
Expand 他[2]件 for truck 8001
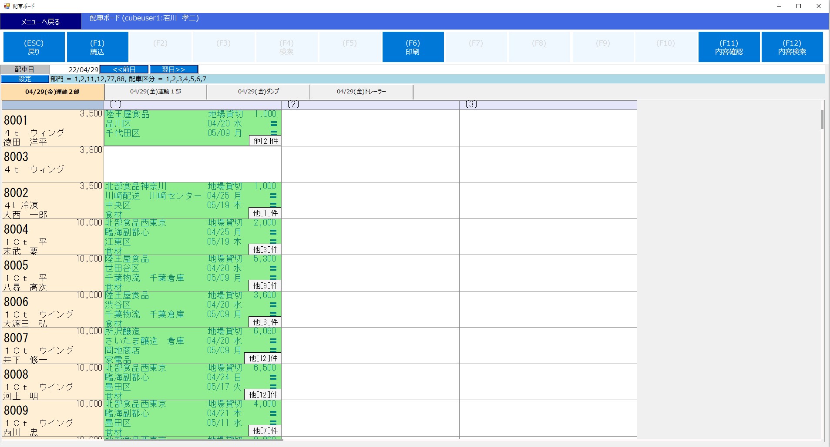tap(265, 141)
